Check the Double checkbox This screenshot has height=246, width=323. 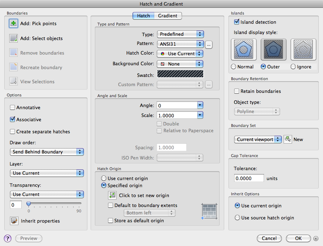pyautogui.click(x=159, y=124)
